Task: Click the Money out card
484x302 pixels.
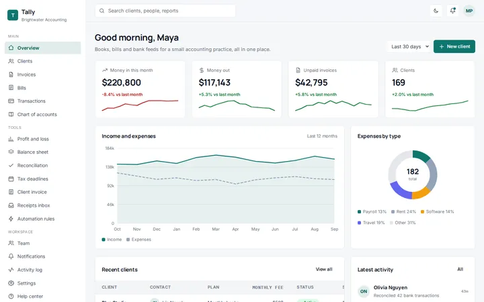Action: pos(237,89)
